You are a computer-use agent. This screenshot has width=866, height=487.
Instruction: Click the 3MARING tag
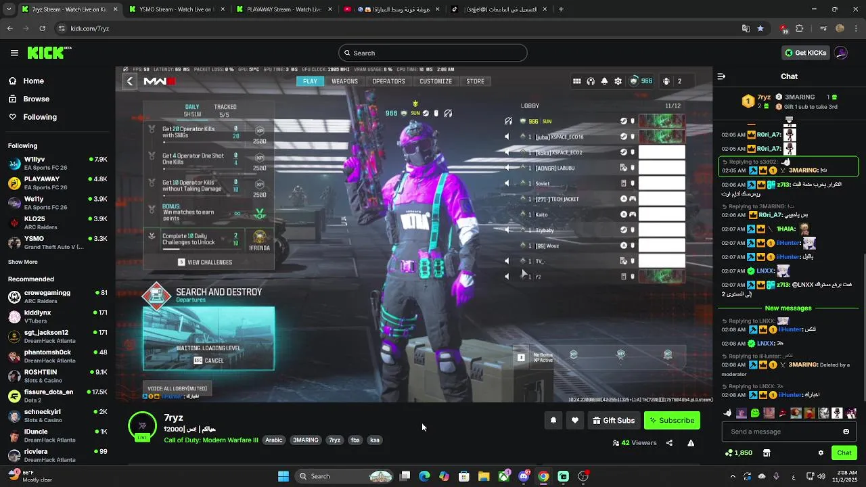306,440
